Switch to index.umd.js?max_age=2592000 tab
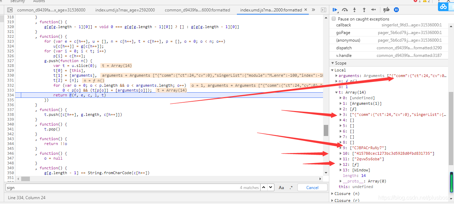Viewport: 454px width, 204px height. pyautogui.click(x=125, y=10)
